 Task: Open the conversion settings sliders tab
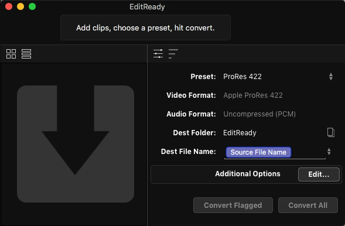point(158,54)
